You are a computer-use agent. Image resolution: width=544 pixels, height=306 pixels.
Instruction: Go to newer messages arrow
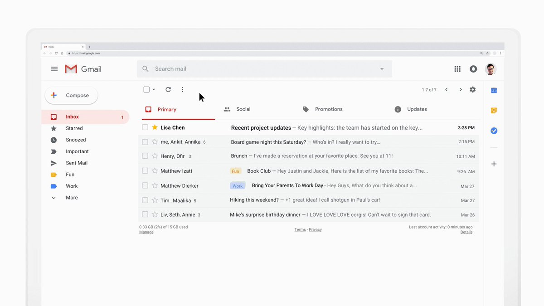(x=447, y=90)
